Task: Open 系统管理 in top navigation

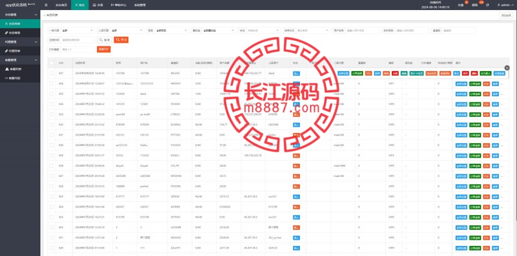Action: (140, 5)
